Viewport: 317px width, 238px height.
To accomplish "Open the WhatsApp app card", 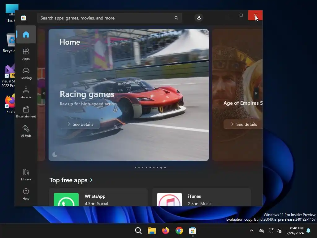I will pyautogui.click(x=98, y=197).
